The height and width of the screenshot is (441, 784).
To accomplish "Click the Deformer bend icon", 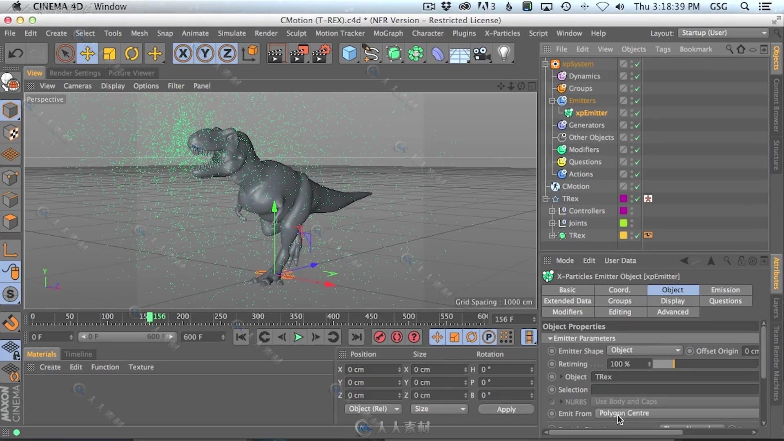I will click(x=438, y=53).
